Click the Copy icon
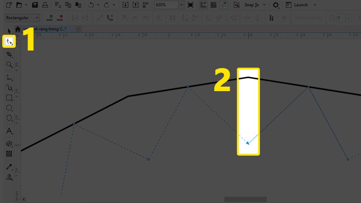 pos(68,5)
